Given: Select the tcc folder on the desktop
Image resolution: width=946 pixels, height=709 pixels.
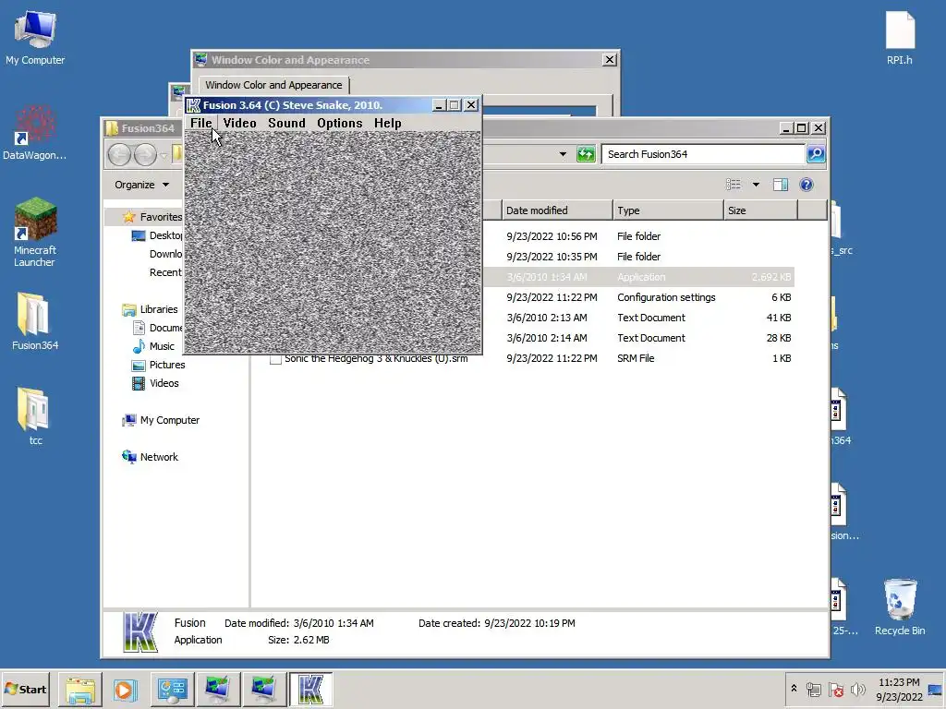Looking at the screenshot, I should 35,416.
